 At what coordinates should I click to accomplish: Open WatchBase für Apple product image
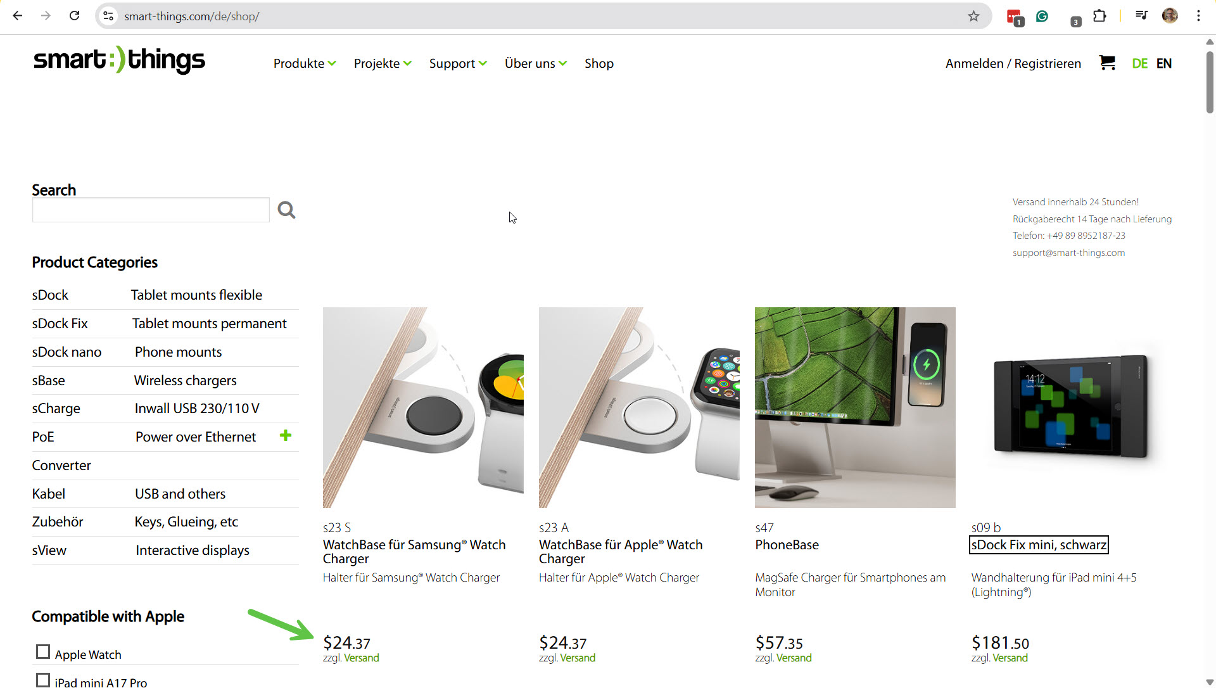point(639,407)
